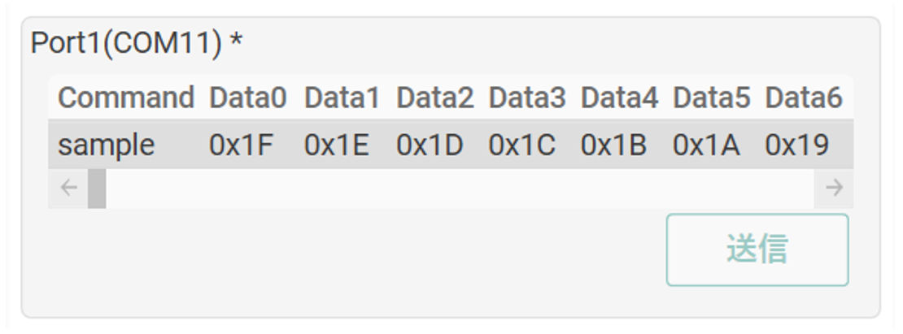Select the Command column header

coord(126,98)
